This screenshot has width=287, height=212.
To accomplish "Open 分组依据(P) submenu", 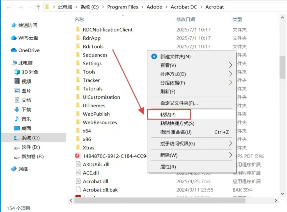I will coord(191,83).
